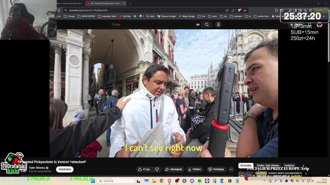The height and width of the screenshot is (185, 330).
Task: Open a new browser tab
Action: click(130, 3)
